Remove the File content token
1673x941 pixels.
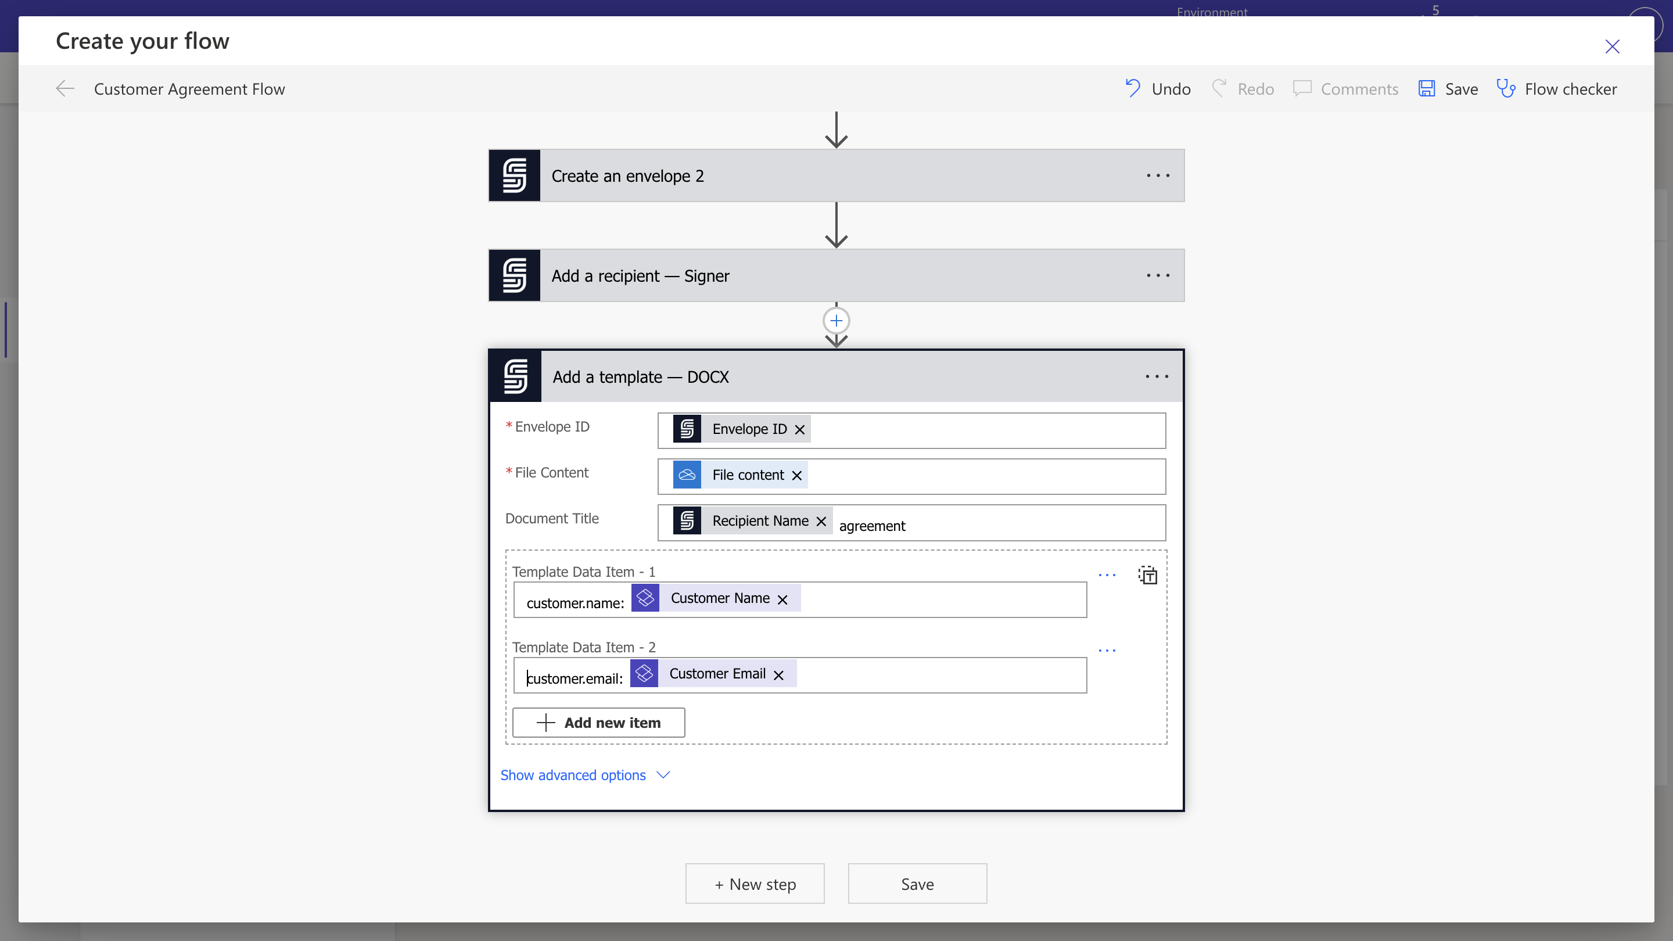[x=797, y=475]
